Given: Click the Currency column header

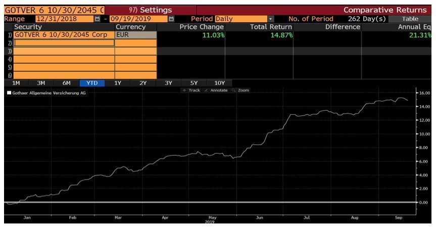Looking at the screenshot, I should pyautogui.click(x=131, y=27).
